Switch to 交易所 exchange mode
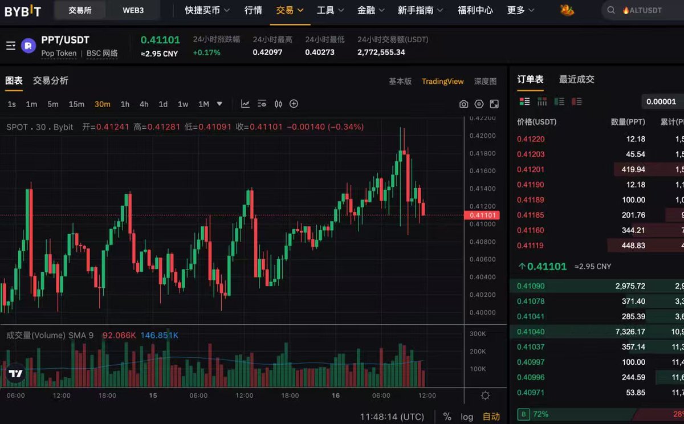This screenshot has width=684, height=424. click(x=80, y=10)
